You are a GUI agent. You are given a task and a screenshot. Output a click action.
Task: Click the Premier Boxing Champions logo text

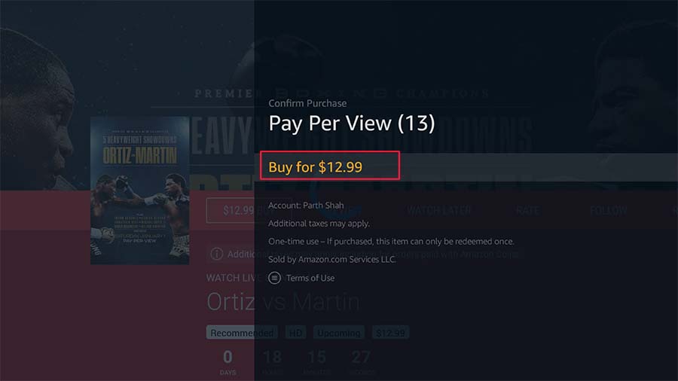pos(341,93)
